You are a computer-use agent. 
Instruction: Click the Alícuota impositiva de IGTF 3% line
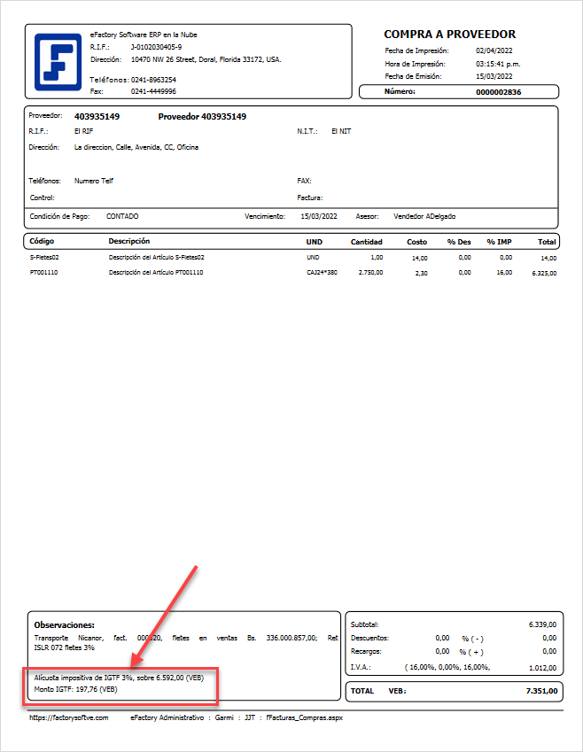tap(119, 678)
